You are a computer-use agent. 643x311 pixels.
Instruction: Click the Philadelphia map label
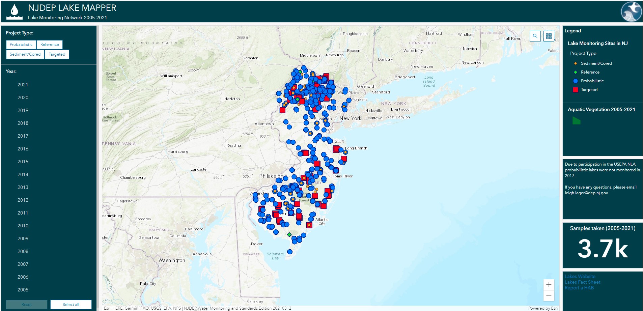point(273,176)
